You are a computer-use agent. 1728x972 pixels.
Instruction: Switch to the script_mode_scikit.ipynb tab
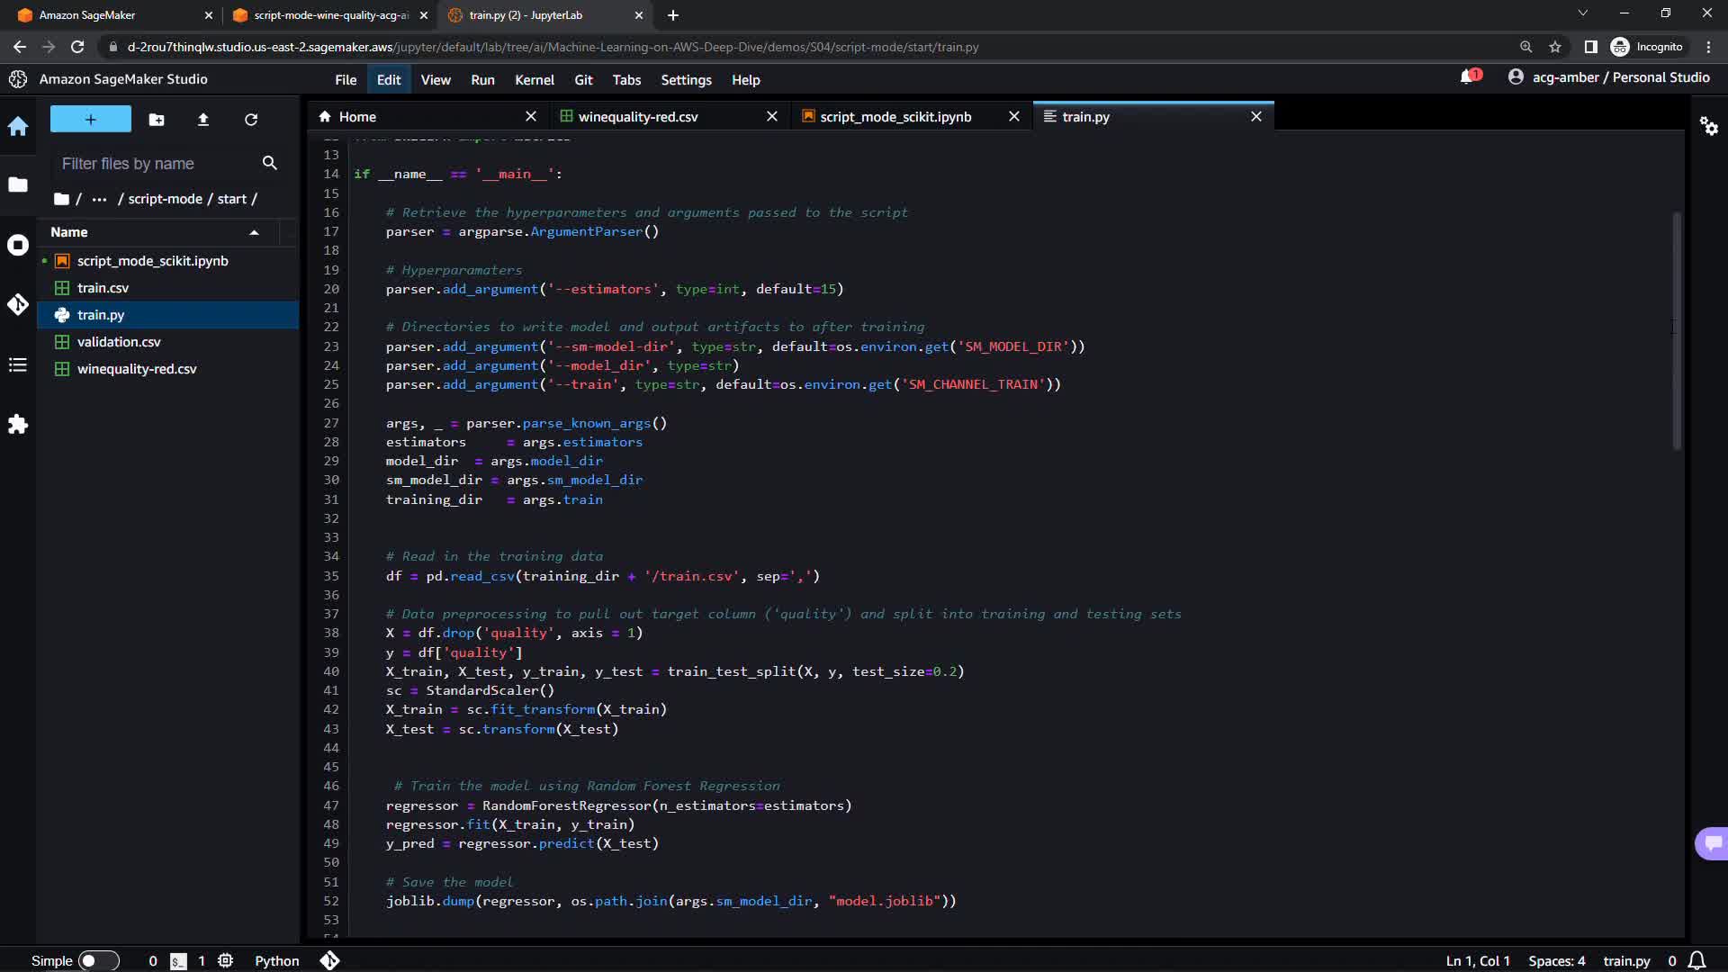[x=895, y=117]
